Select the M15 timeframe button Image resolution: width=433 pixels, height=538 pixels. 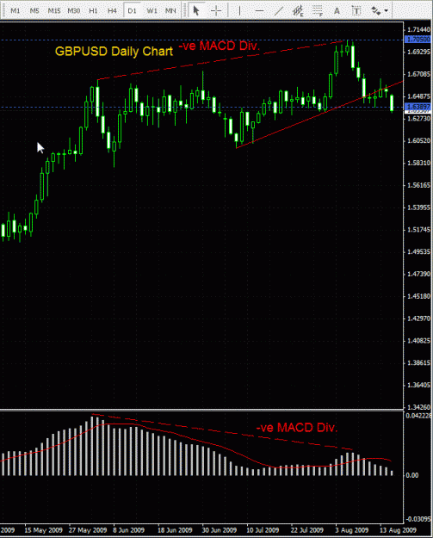(54, 11)
